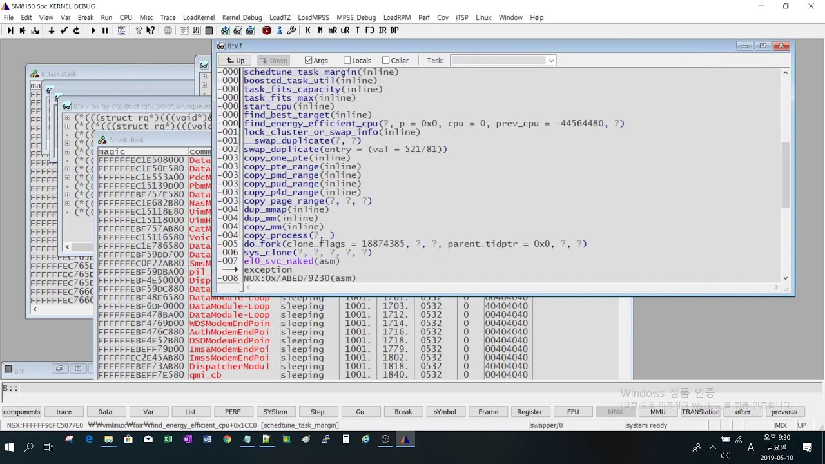Click the components softkey button

(x=22, y=412)
